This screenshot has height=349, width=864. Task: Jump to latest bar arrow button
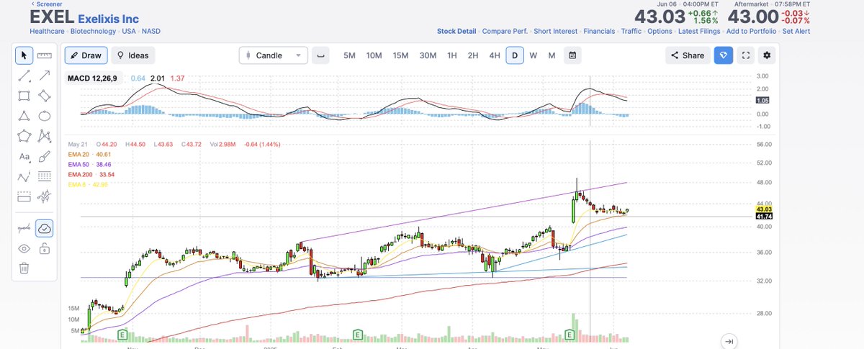click(x=729, y=341)
